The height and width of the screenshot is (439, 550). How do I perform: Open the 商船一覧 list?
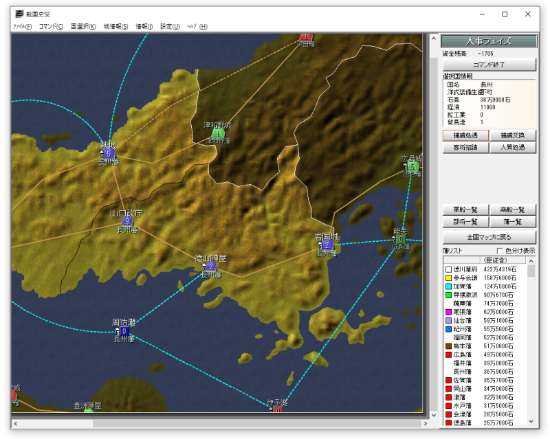(512, 210)
